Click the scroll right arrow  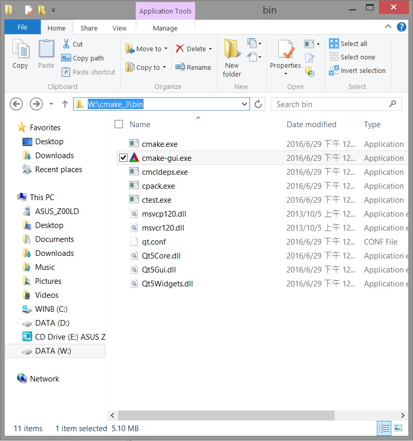click(403, 415)
